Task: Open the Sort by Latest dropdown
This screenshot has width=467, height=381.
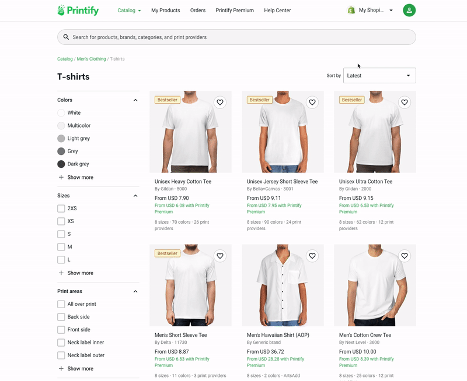Action: [379, 76]
